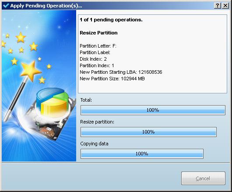
Task: Click the Partition Letter F: line
Action: click(98, 46)
